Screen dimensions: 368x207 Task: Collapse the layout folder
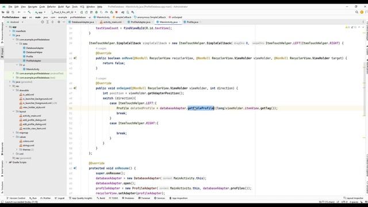14,112
